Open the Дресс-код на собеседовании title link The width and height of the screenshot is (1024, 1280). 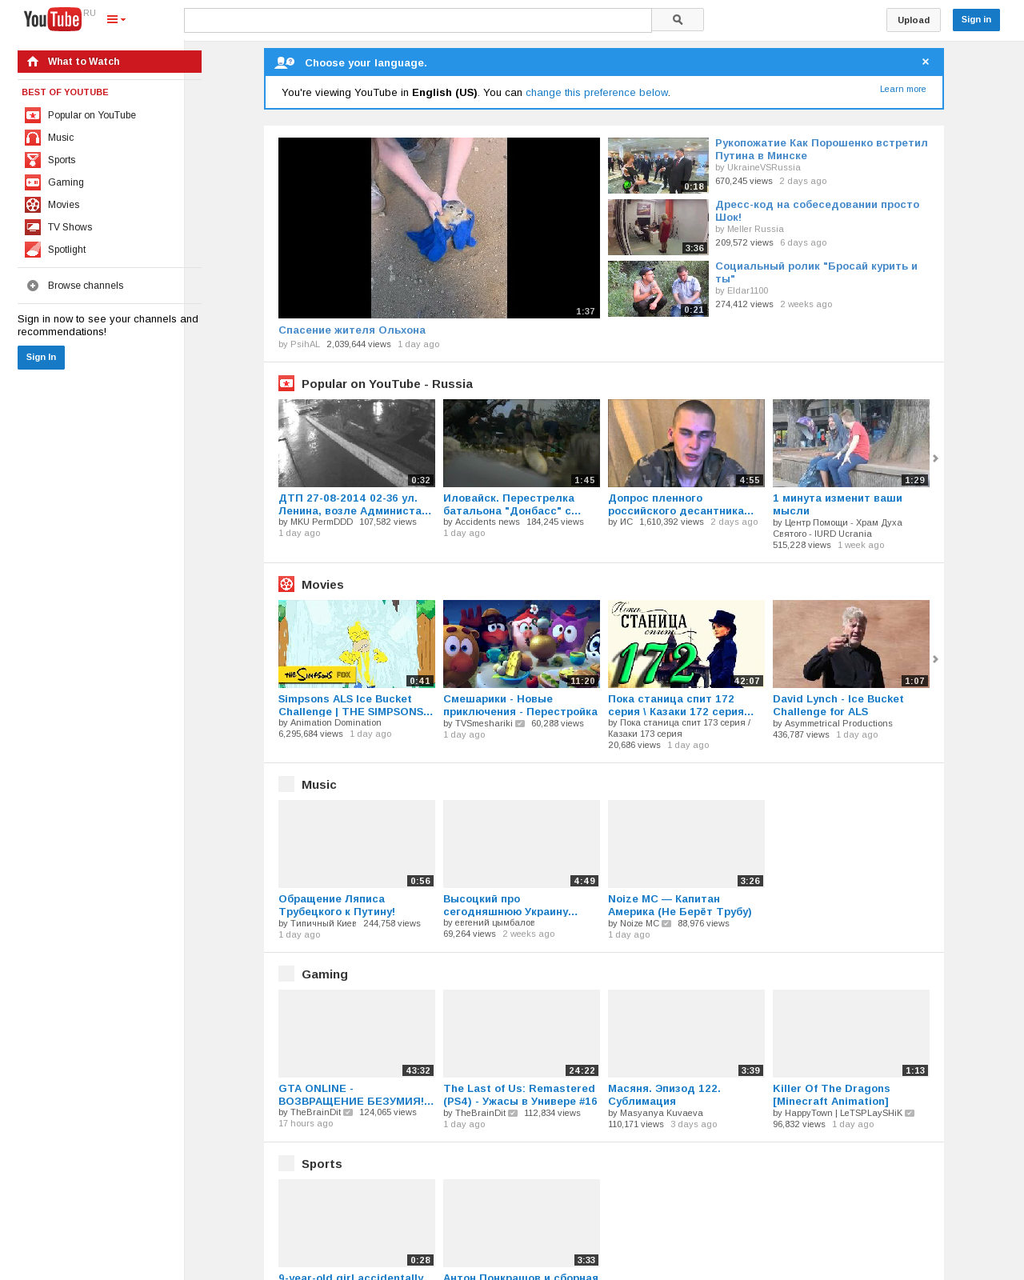click(818, 210)
